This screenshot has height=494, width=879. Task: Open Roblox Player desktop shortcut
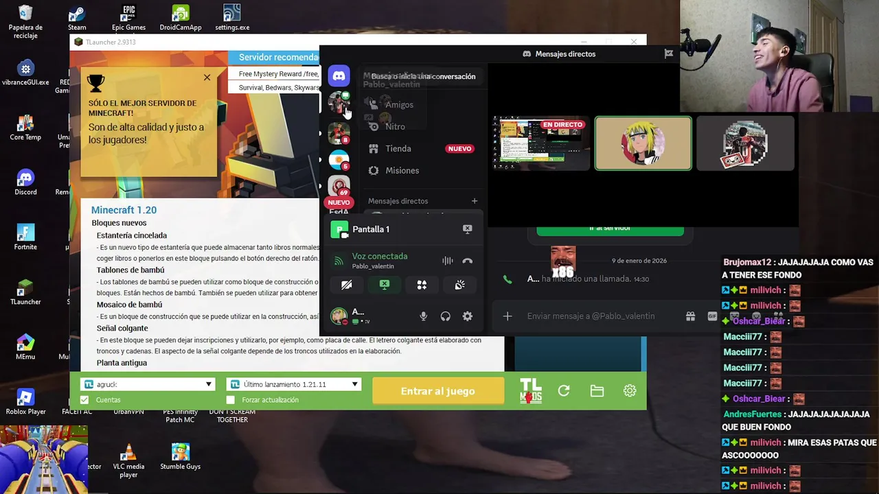pyautogui.click(x=25, y=402)
